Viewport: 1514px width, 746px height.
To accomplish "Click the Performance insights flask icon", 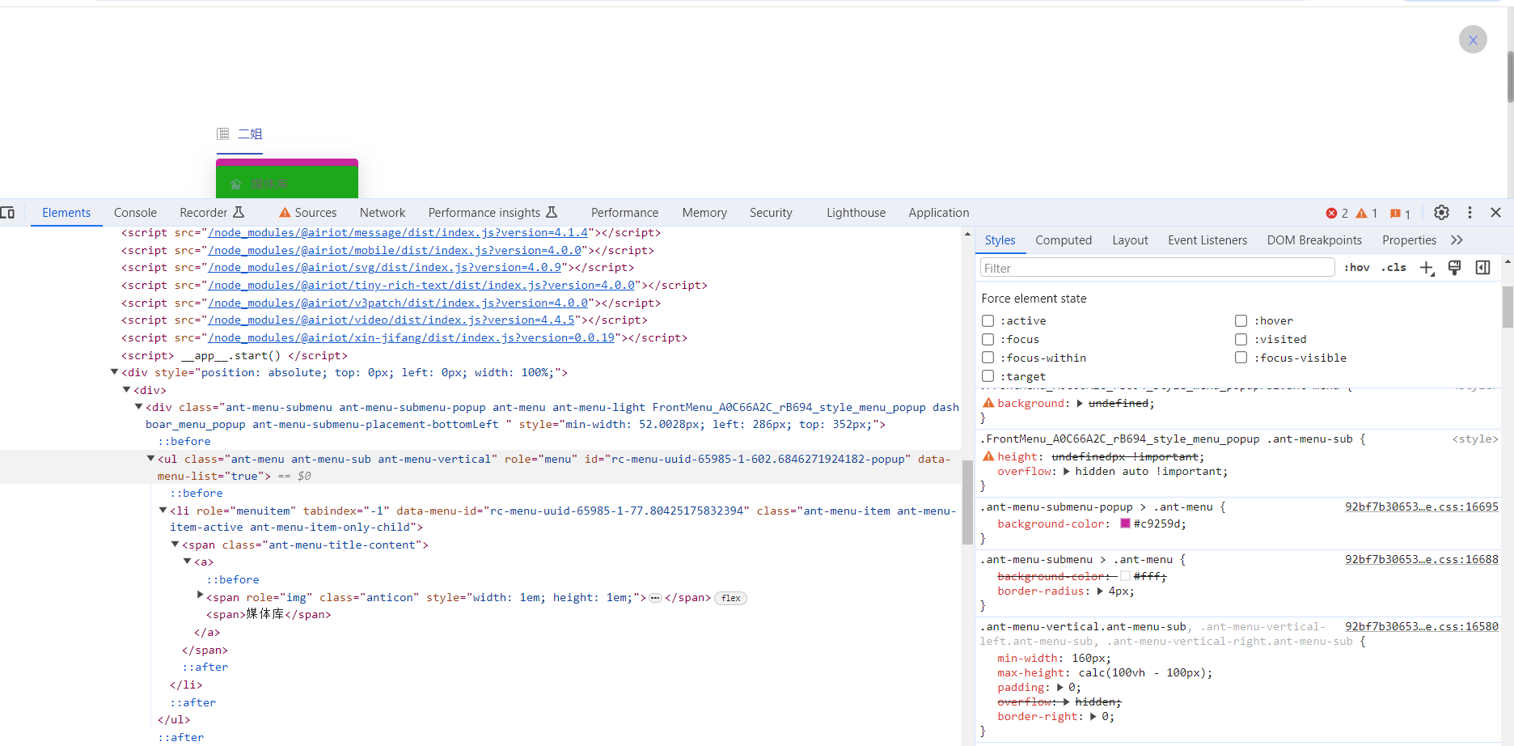I will tap(552, 212).
